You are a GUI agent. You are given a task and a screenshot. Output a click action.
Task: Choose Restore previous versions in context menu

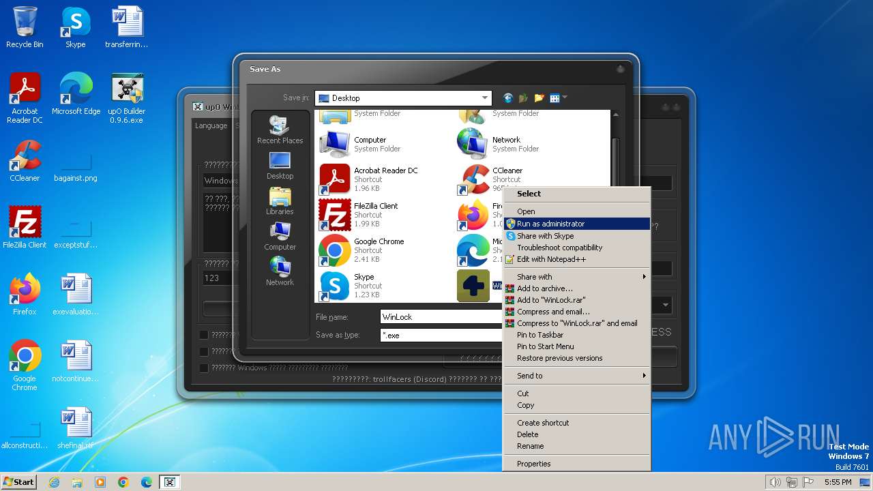(x=576, y=358)
